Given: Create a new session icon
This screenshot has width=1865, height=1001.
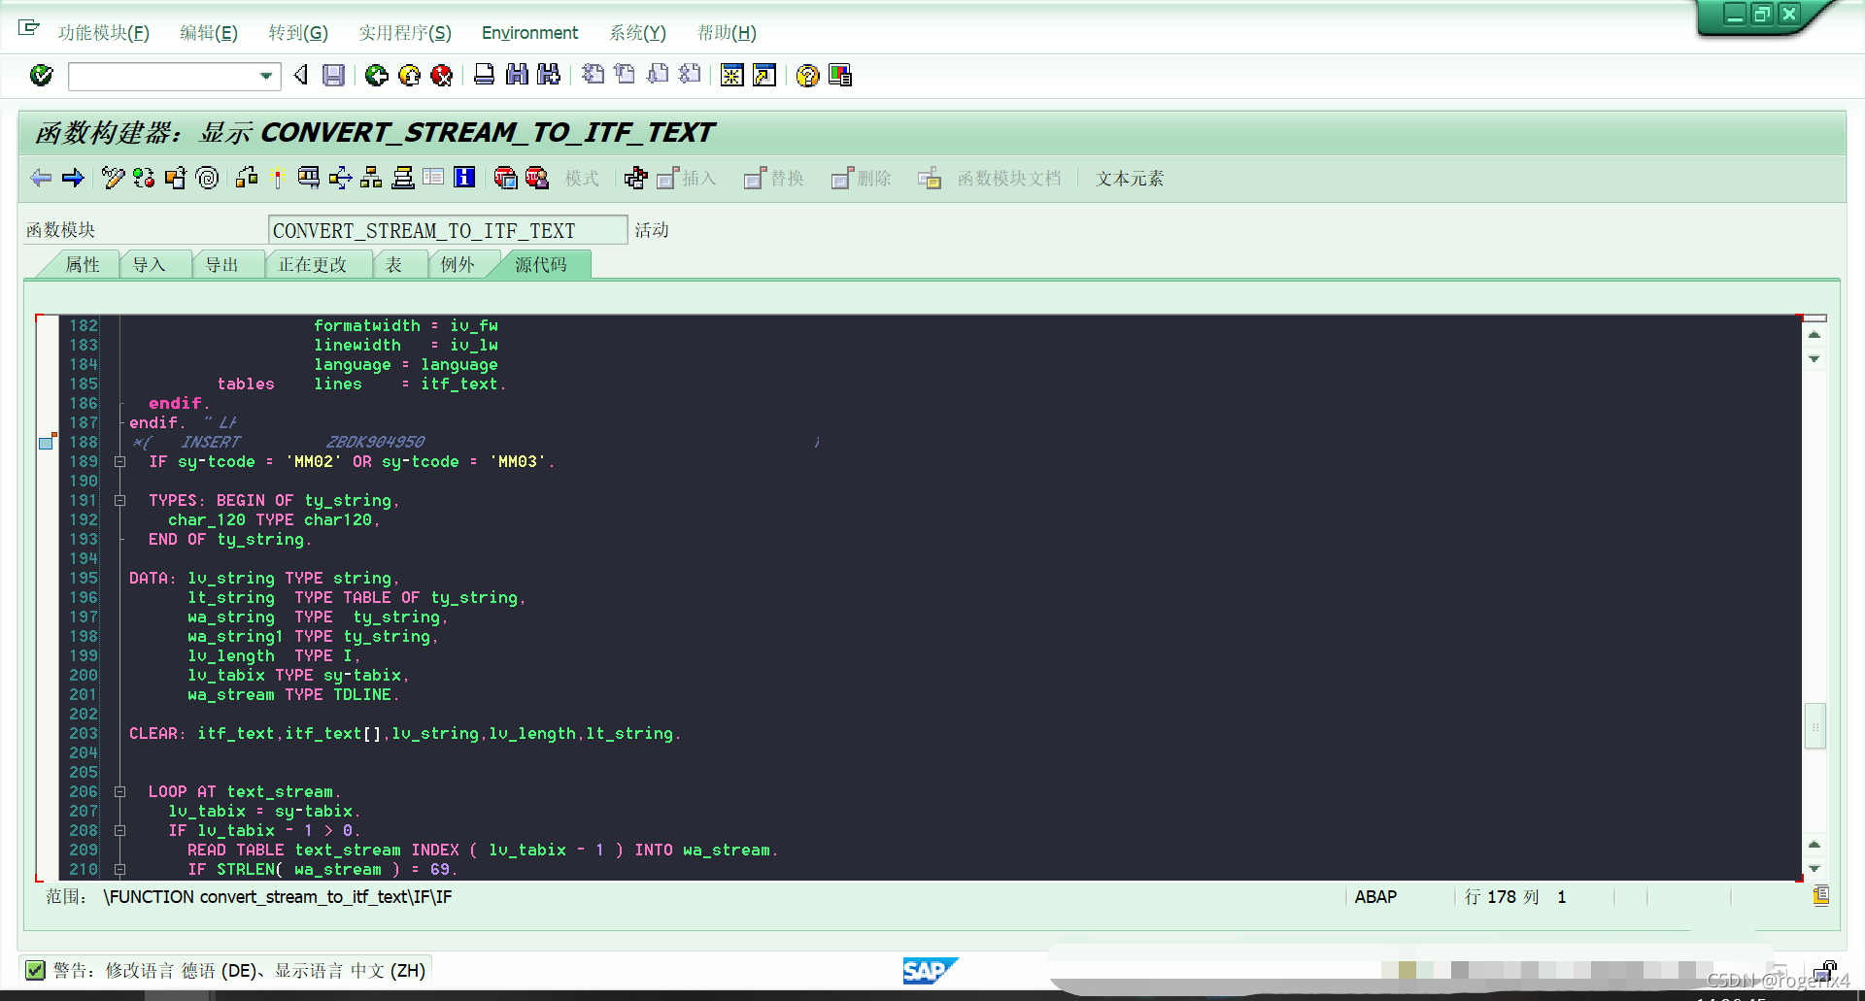Looking at the screenshot, I should tap(732, 75).
